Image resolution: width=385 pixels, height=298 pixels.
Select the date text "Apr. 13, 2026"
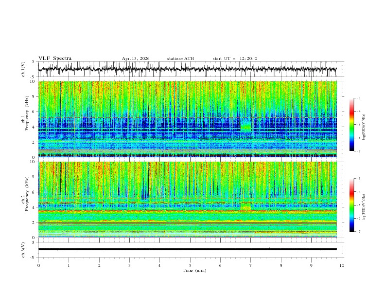pos(136,58)
